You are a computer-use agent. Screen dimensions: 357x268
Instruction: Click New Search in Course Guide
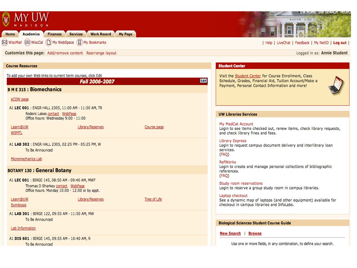coord(230,233)
